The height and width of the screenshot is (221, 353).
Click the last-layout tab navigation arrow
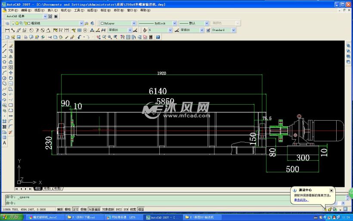coord(31,189)
